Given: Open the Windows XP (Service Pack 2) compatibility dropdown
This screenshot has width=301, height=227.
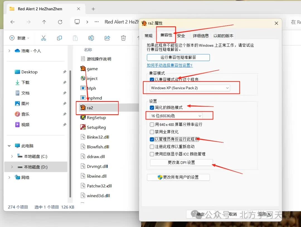Looking at the screenshot, I should [x=190, y=88].
